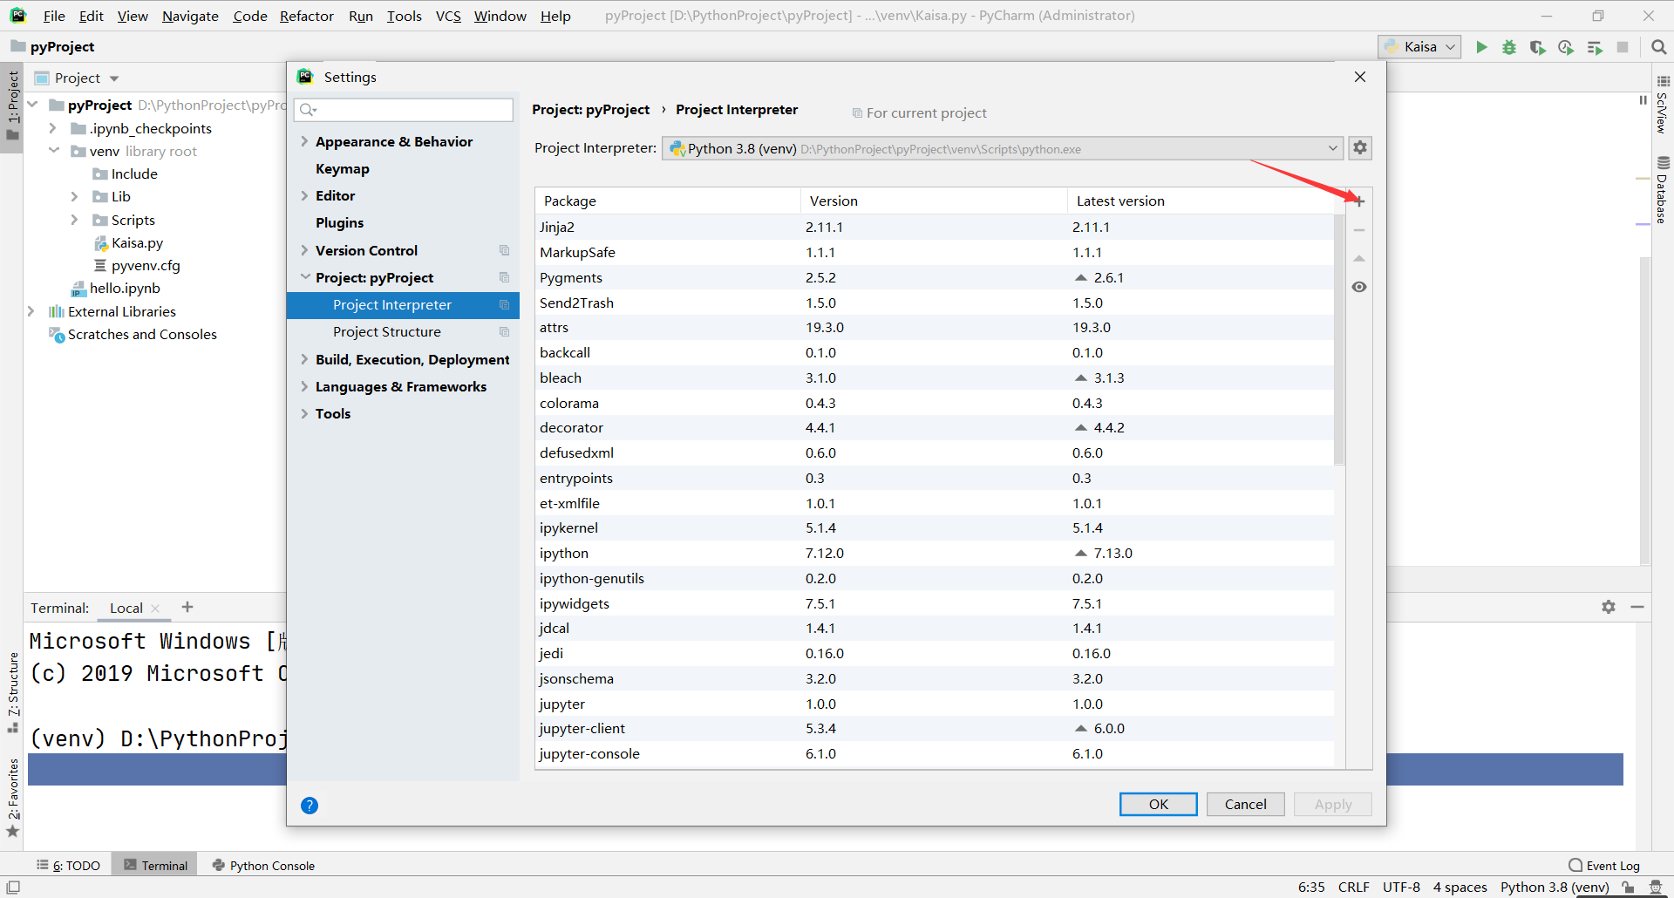Open Settings help question mark
The height and width of the screenshot is (898, 1674).
click(310, 806)
